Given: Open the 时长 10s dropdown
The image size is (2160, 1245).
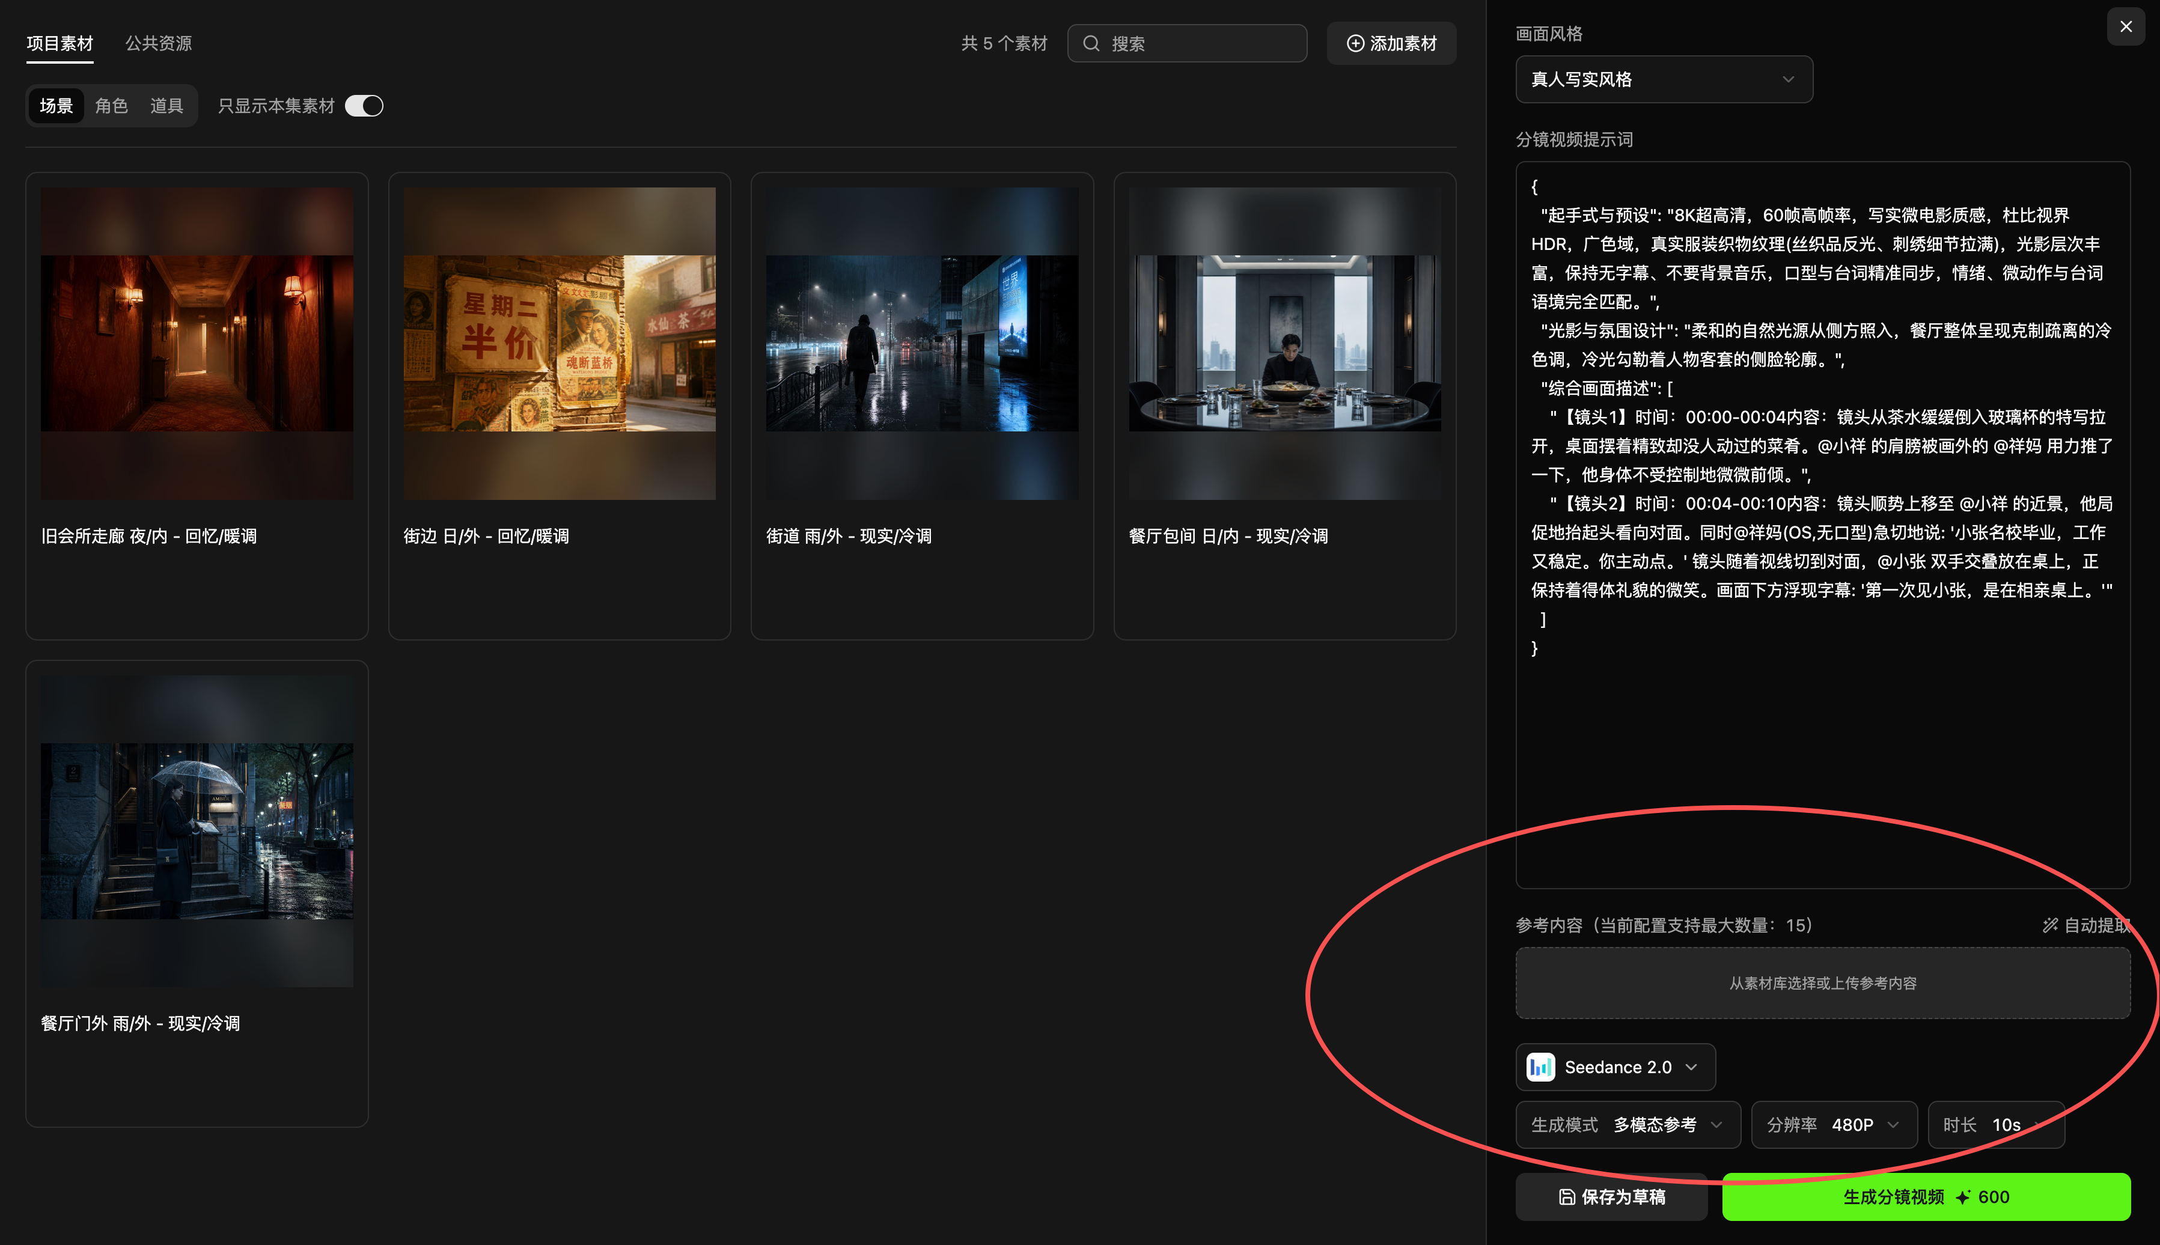Looking at the screenshot, I should [1996, 1124].
